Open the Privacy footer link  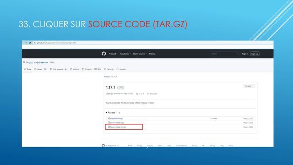pyautogui.click(x=140, y=146)
